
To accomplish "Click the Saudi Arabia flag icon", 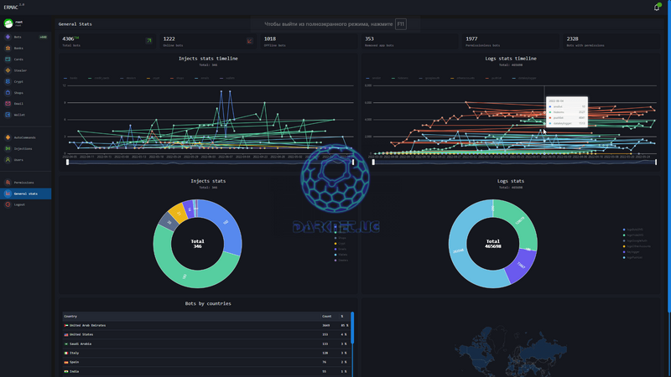I will tap(66, 344).
